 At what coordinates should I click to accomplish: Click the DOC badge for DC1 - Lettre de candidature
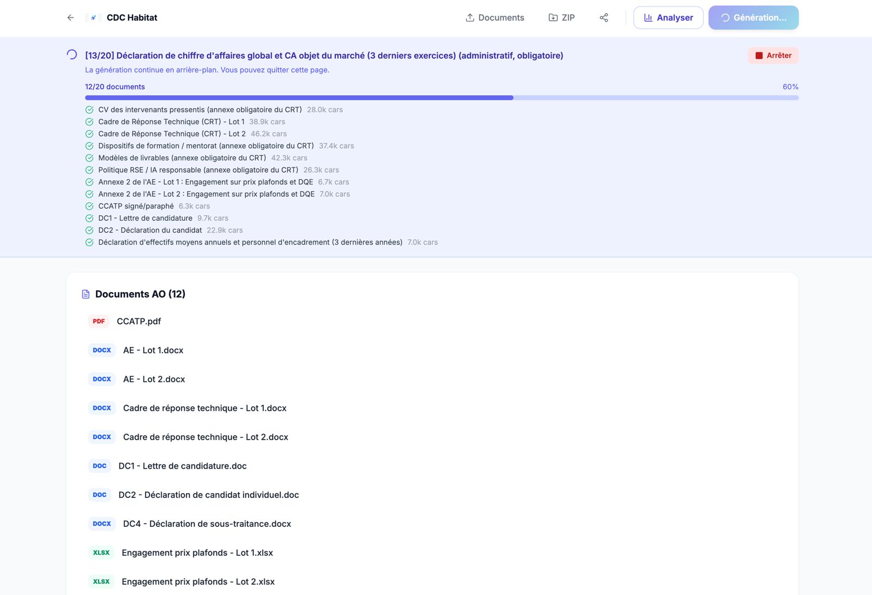tap(99, 466)
